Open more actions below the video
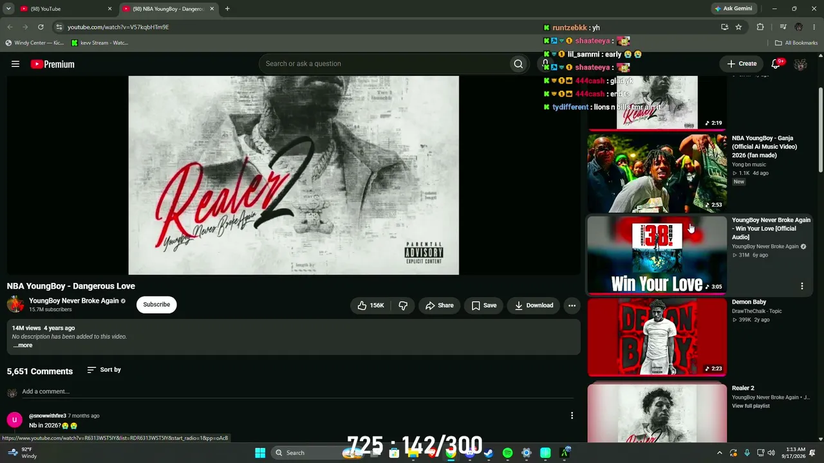Viewport: 824px width, 463px height. [572, 305]
